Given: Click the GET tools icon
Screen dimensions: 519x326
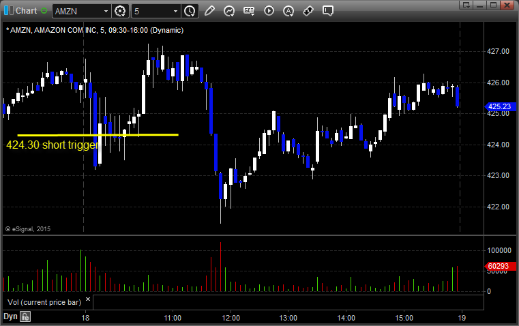Looking at the screenshot, I should pos(249,11).
